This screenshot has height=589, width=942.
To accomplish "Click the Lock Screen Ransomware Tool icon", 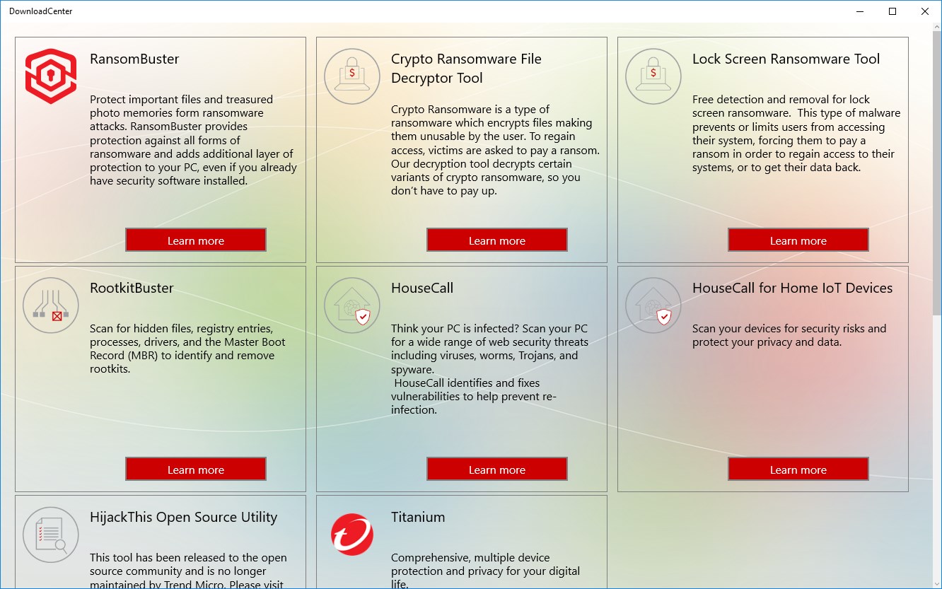I will pyautogui.click(x=653, y=76).
